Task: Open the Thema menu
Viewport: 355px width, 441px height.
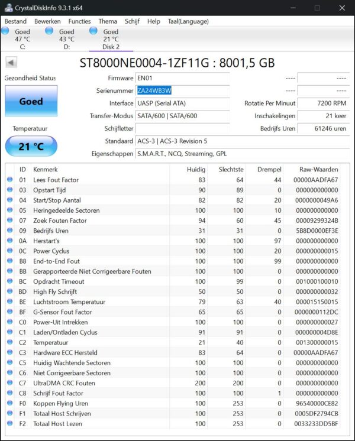Action: (108, 21)
